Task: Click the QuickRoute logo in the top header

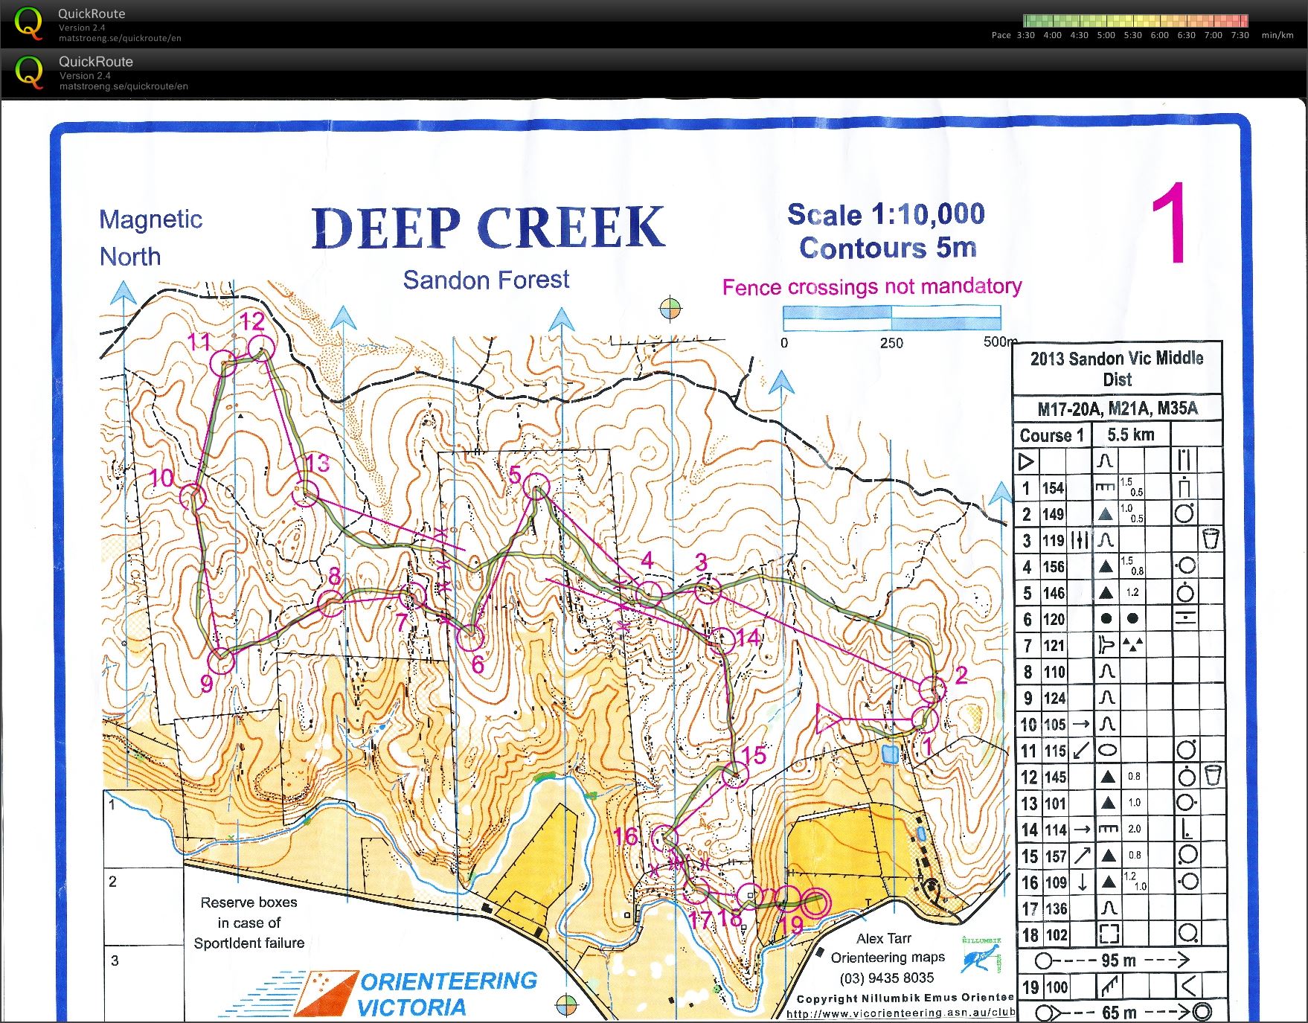Action: [28, 25]
